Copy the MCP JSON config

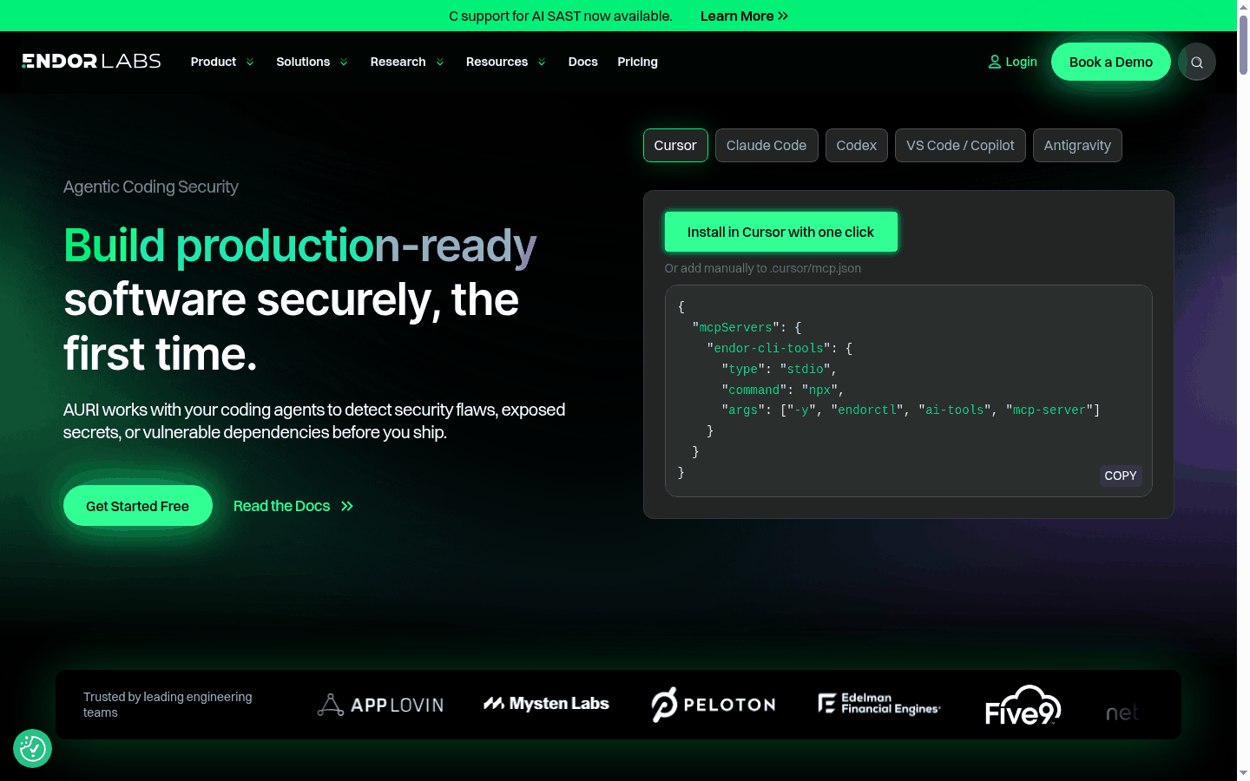click(1121, 476)
